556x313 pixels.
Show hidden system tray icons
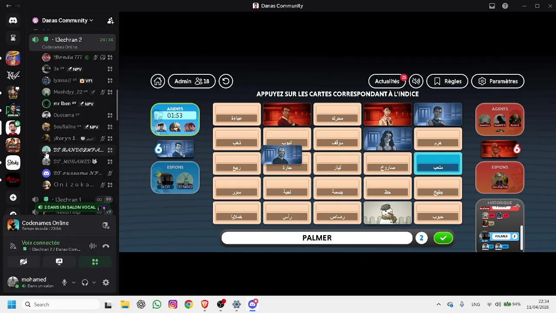[438, 305]
